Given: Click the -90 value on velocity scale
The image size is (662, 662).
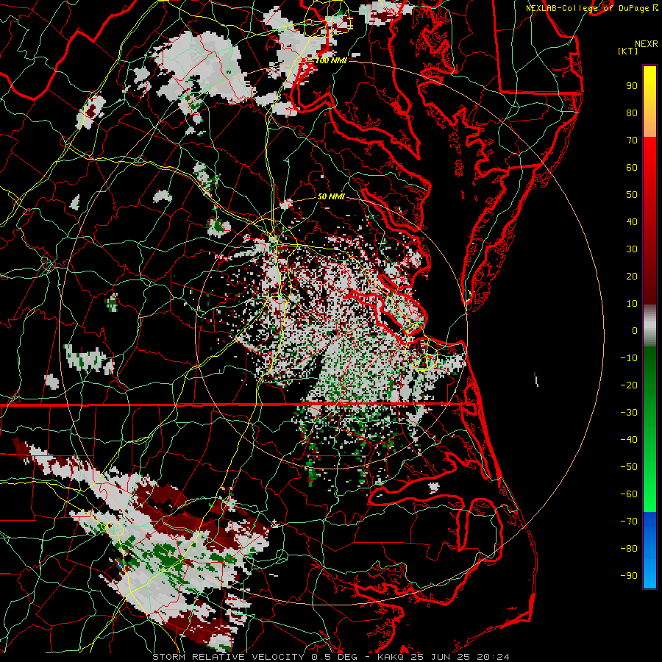Looking at the screenshot, I should click(x=629, y=576).
